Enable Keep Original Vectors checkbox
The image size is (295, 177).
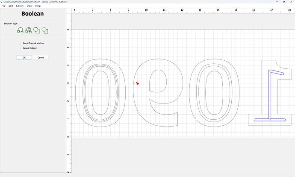[x=21, y=43]
